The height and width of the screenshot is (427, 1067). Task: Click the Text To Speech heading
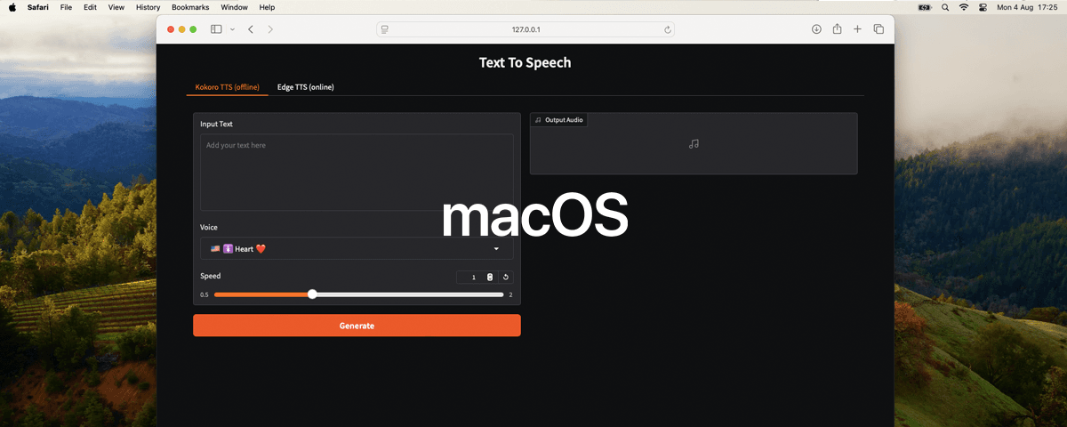pos(525,62)
